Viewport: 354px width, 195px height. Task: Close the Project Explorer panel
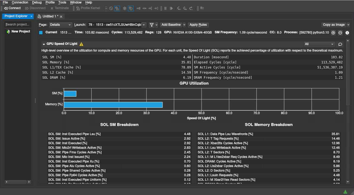pyautogui.click(x=31, y=16)
